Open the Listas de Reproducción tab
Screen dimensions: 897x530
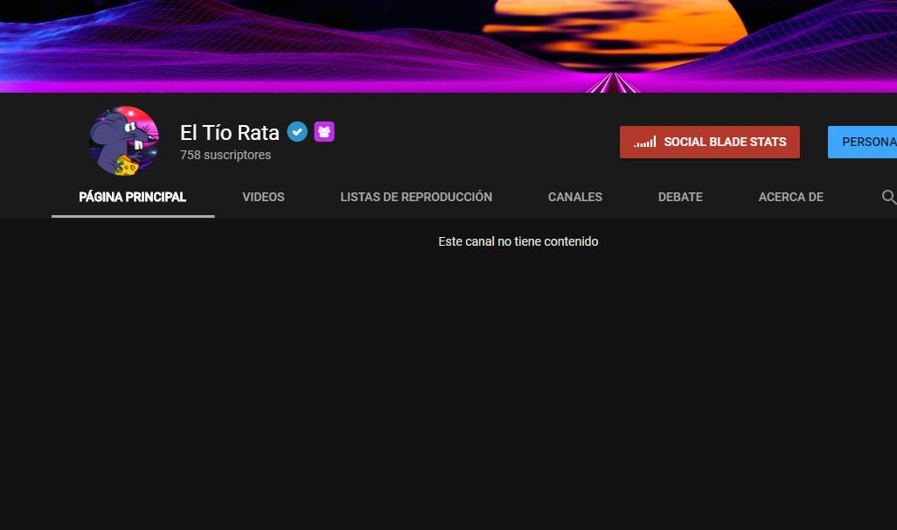click(416, 197)
